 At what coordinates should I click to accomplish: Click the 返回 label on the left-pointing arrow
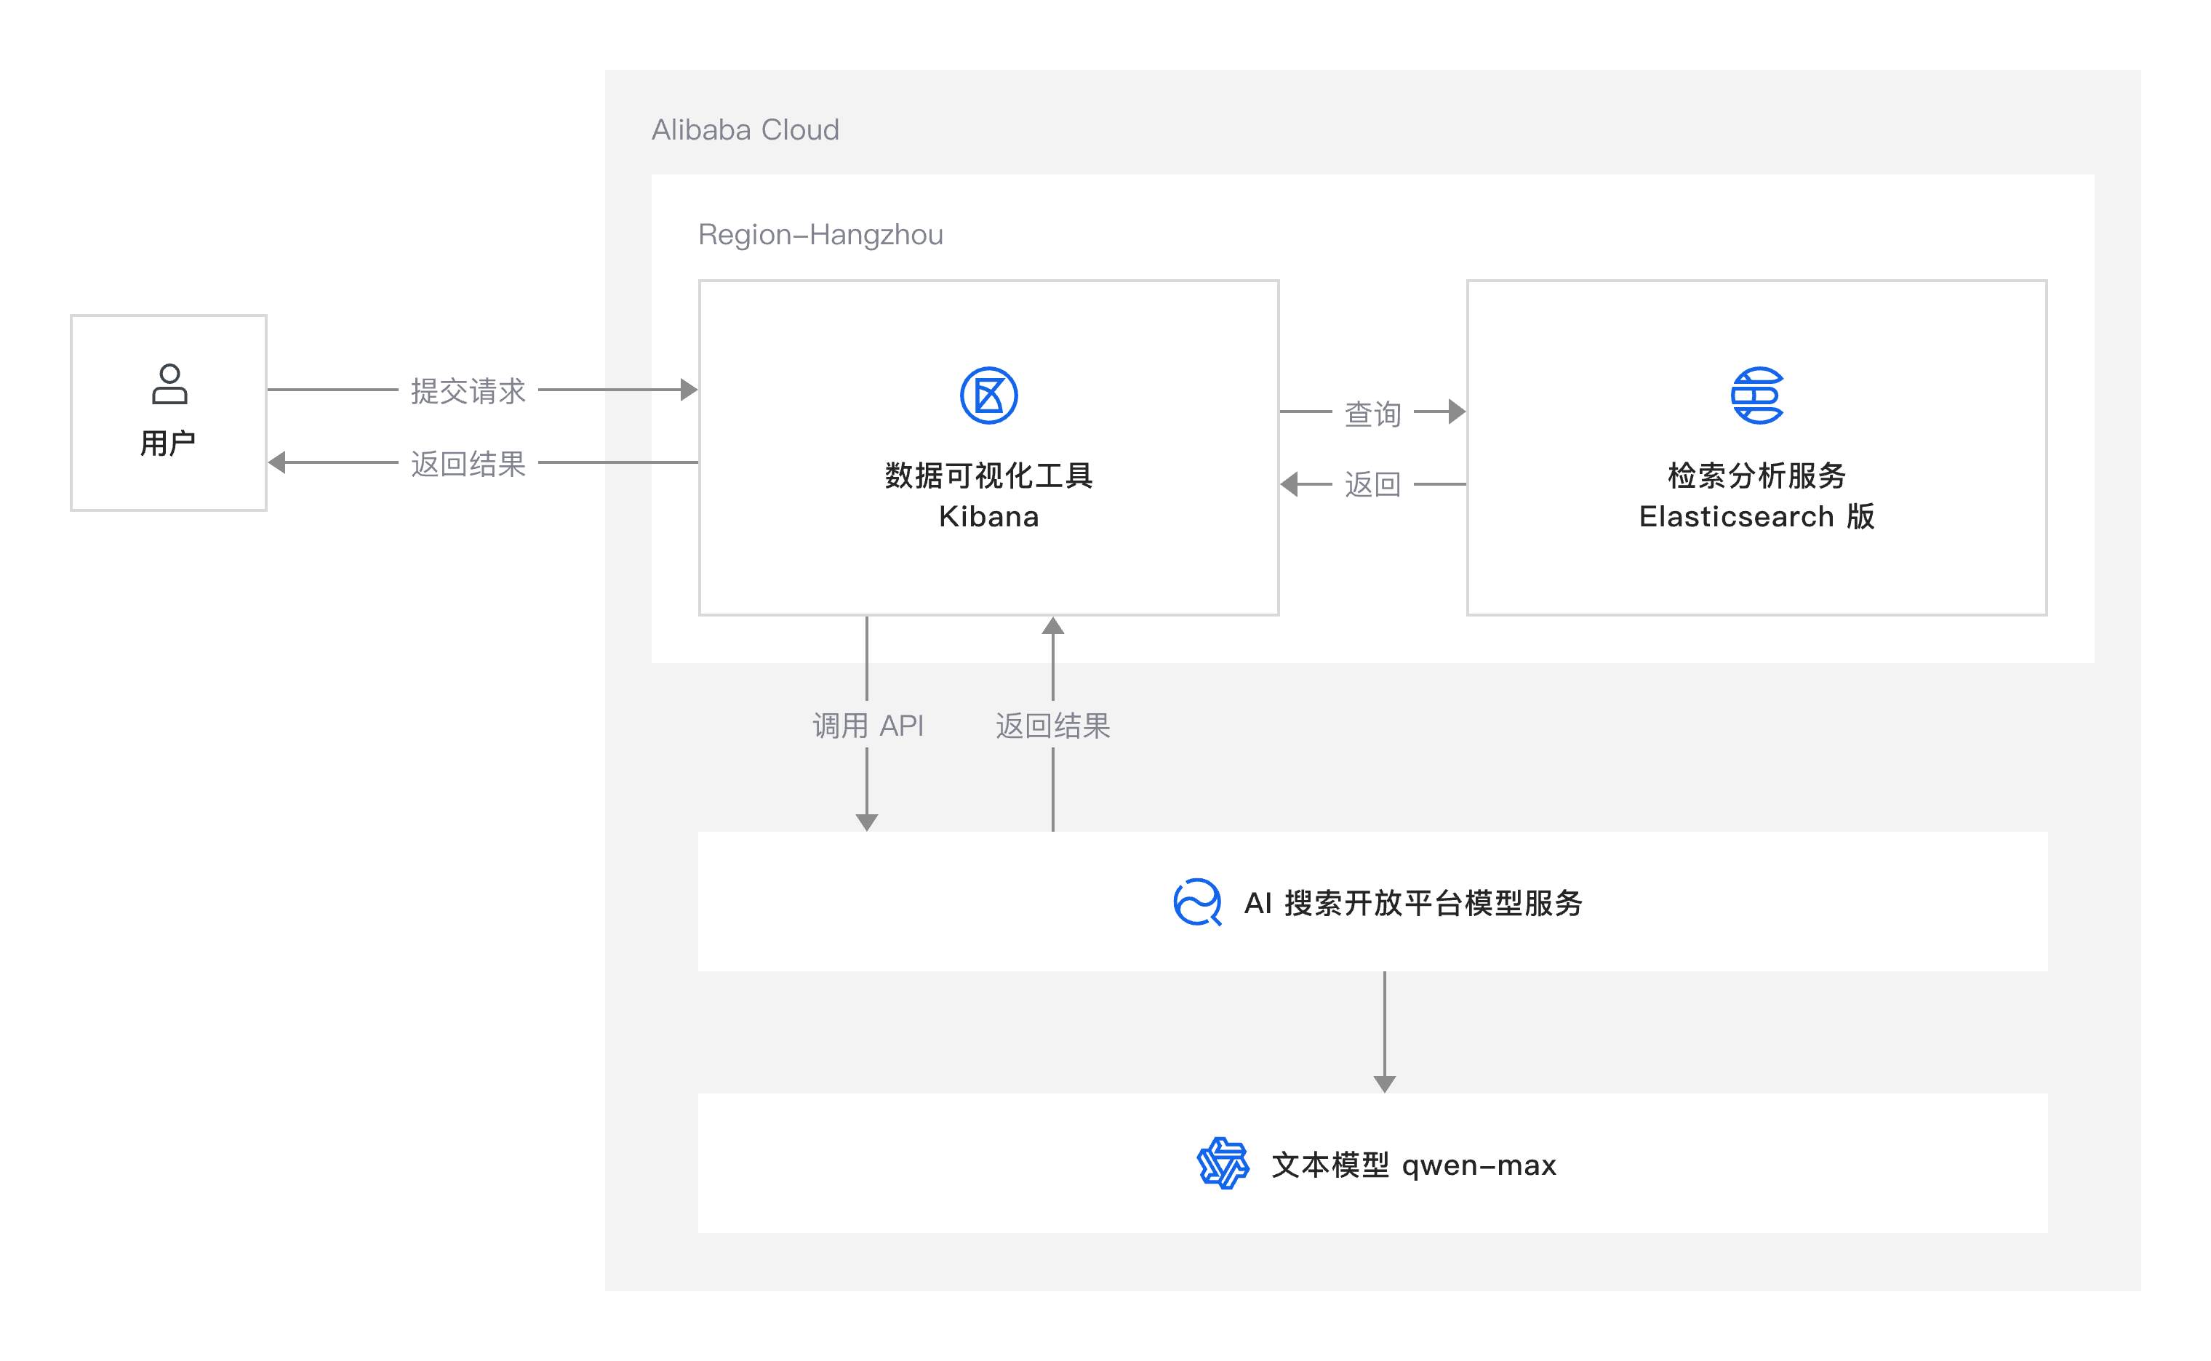1372,483
